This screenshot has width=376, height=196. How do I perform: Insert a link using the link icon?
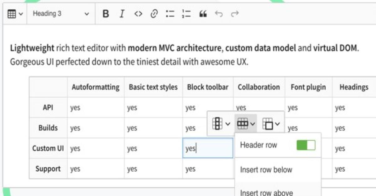[x=154, y=14]
